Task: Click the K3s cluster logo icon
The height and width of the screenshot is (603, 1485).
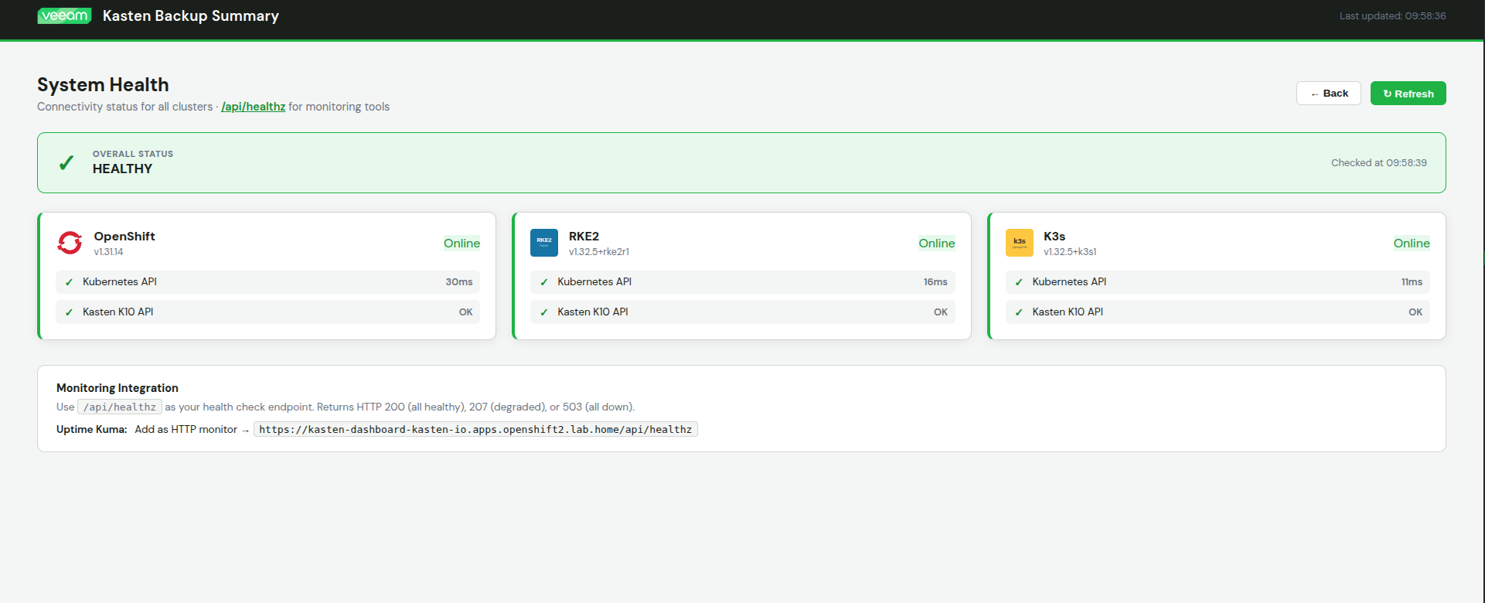Action: 1019,243
